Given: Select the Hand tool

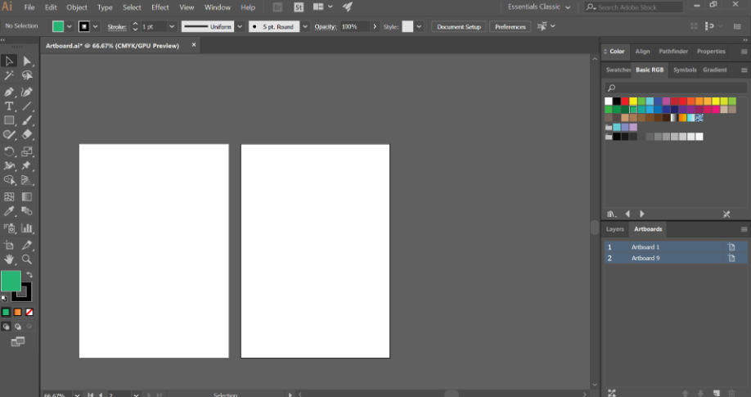Looking at the screenshot, I should click(x=9, y=259).
